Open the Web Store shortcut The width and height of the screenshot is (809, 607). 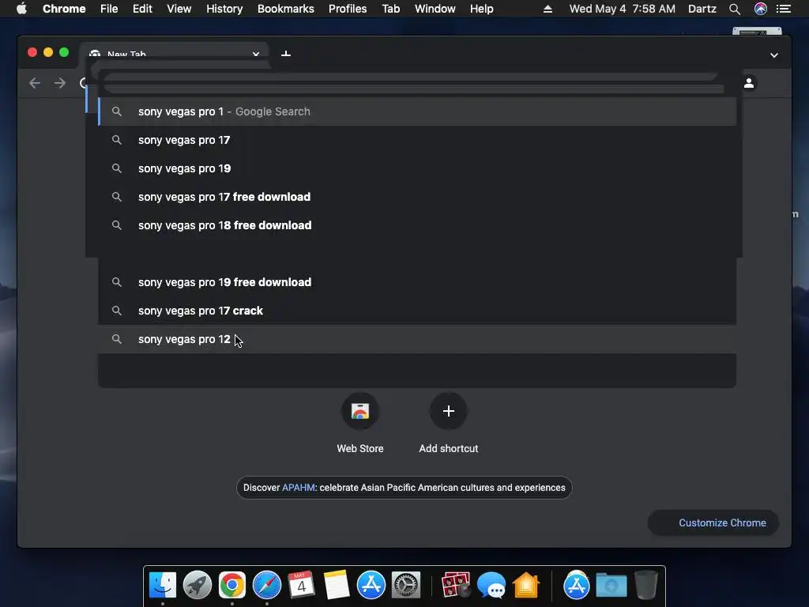click(360, 424)
